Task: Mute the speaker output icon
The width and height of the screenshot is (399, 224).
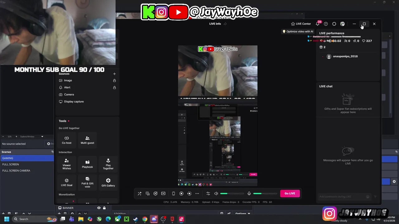Action: [x=216, y=194]
